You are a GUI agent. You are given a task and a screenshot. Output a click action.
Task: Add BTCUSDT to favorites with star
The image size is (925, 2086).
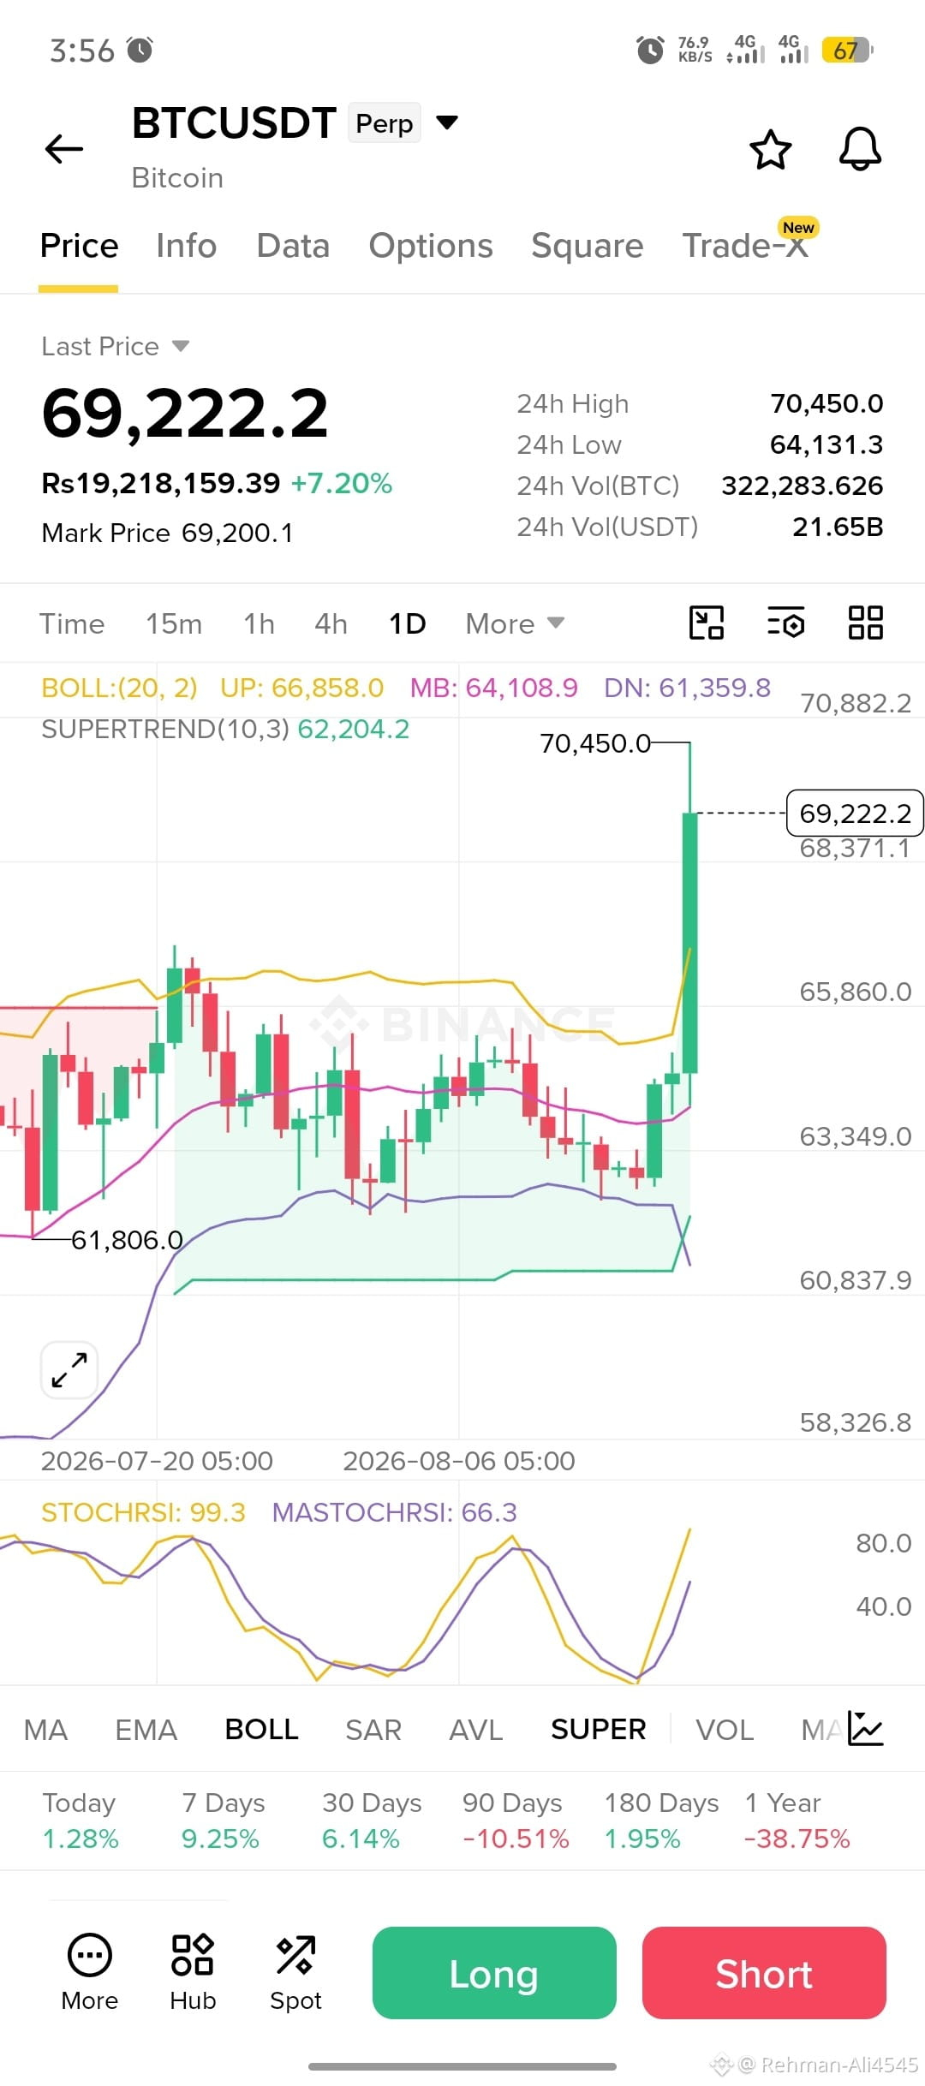point(770,150)
